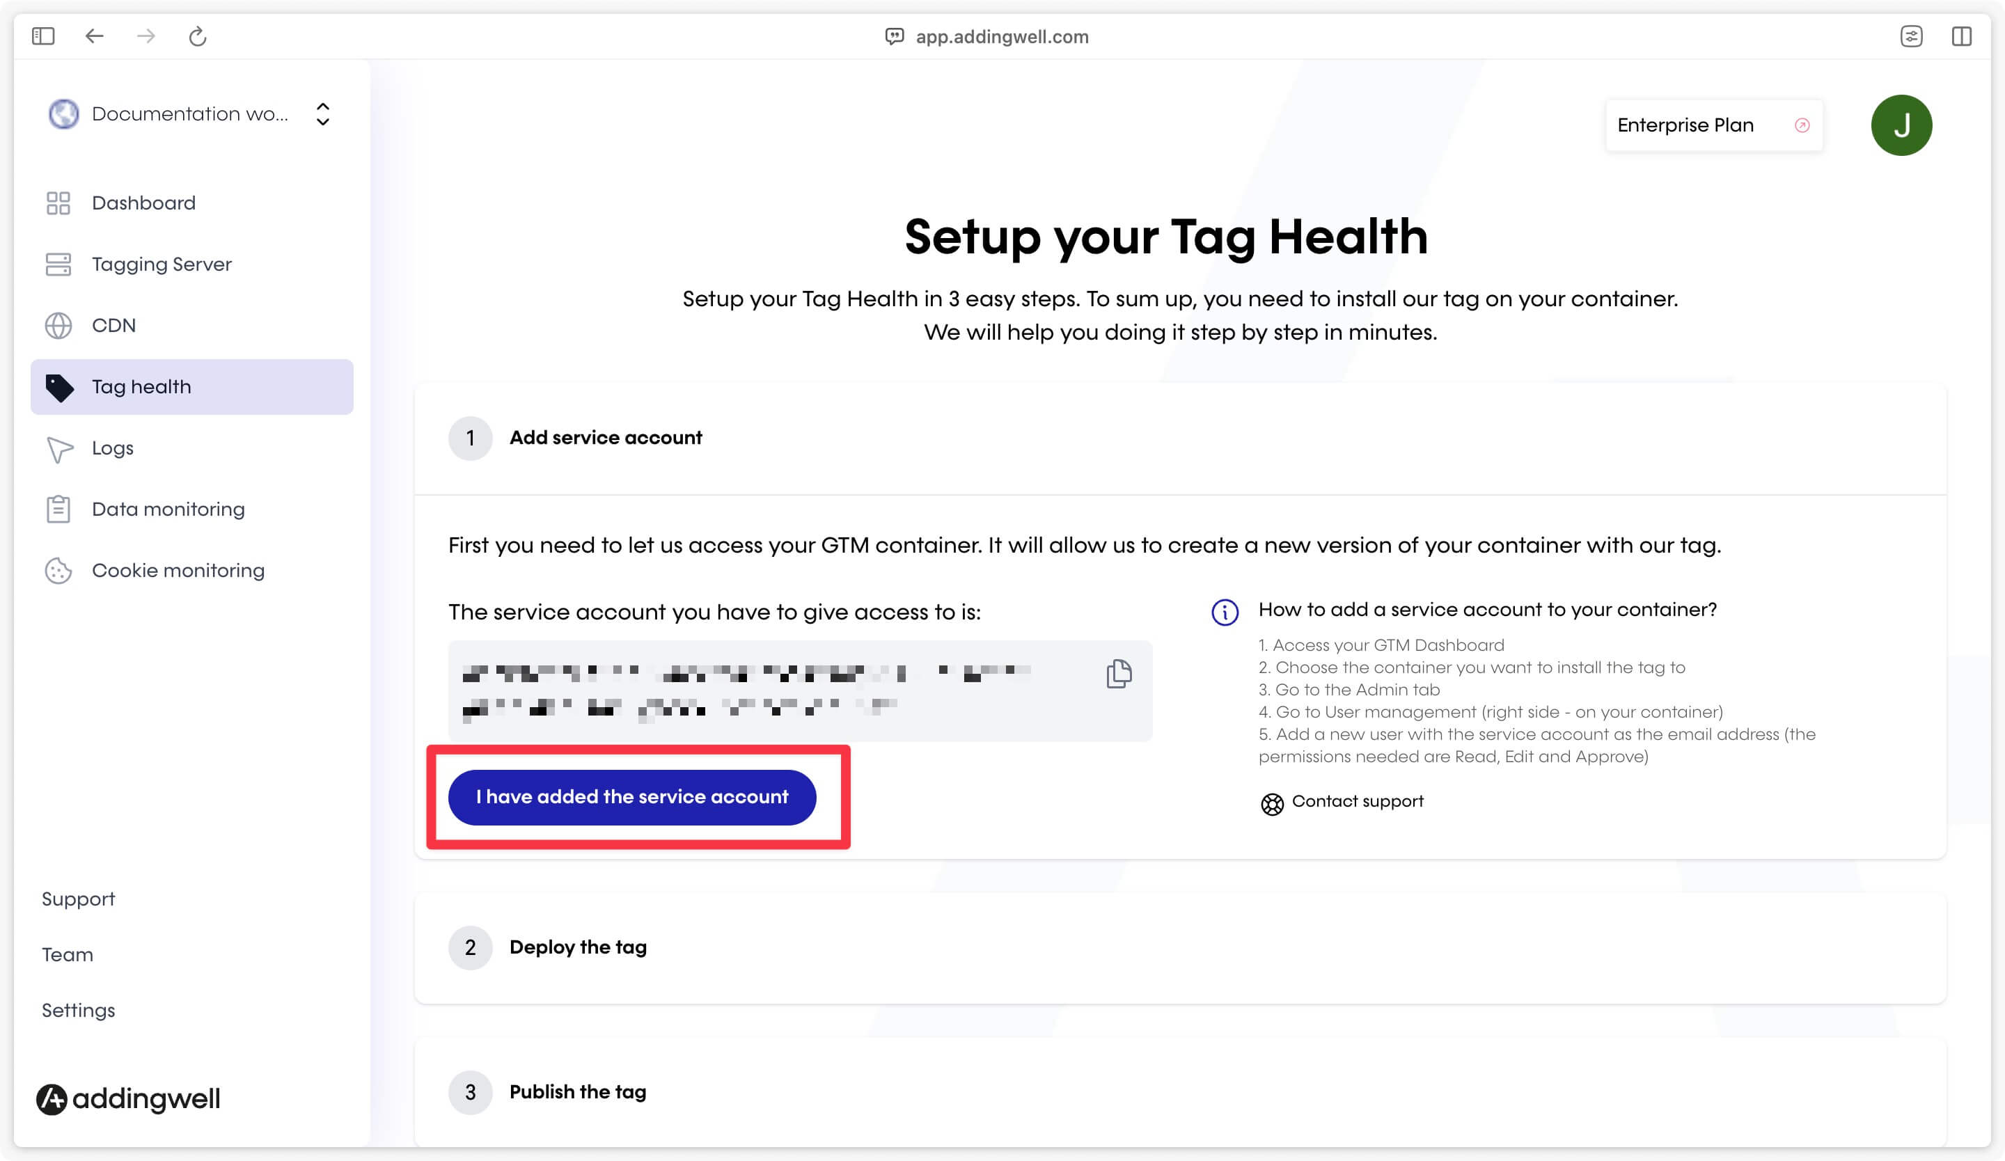
Task: Click the copy service account icon
Action: pos(1118,673)
